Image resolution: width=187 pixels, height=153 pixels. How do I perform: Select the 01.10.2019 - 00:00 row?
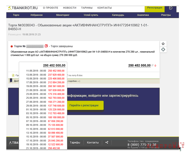coord(45,110)
